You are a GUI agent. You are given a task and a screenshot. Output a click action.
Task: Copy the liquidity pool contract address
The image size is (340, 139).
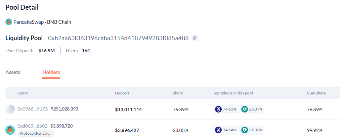click(195, 38)
